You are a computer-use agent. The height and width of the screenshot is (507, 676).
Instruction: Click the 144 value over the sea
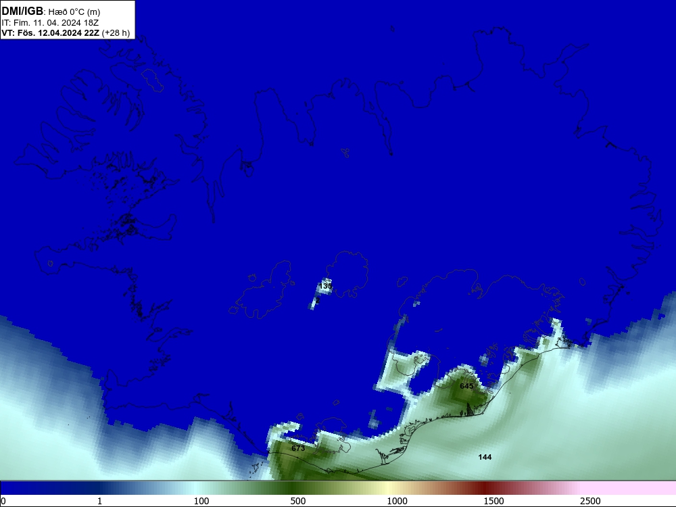click(485, 457)
